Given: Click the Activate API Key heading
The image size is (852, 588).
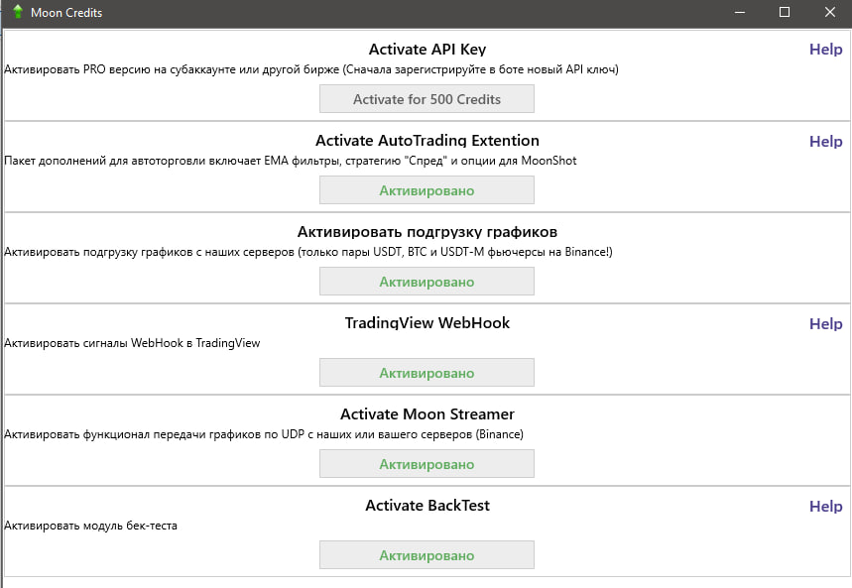Looking at the screenshot, I should click(x=426, y=50).
